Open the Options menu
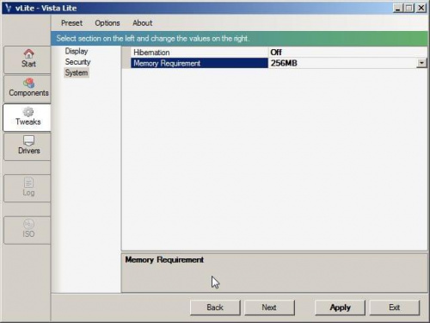The image size is (430, 323). coord(107,23)
